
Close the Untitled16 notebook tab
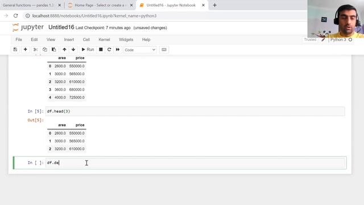coord(203,5)
